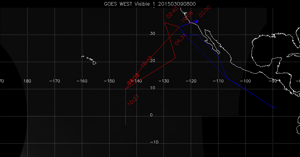Click the 0 latitude label

click(x=151, y=115)
